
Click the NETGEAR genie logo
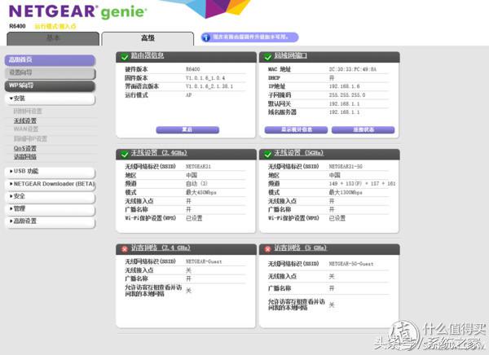[x=77, y=11]
